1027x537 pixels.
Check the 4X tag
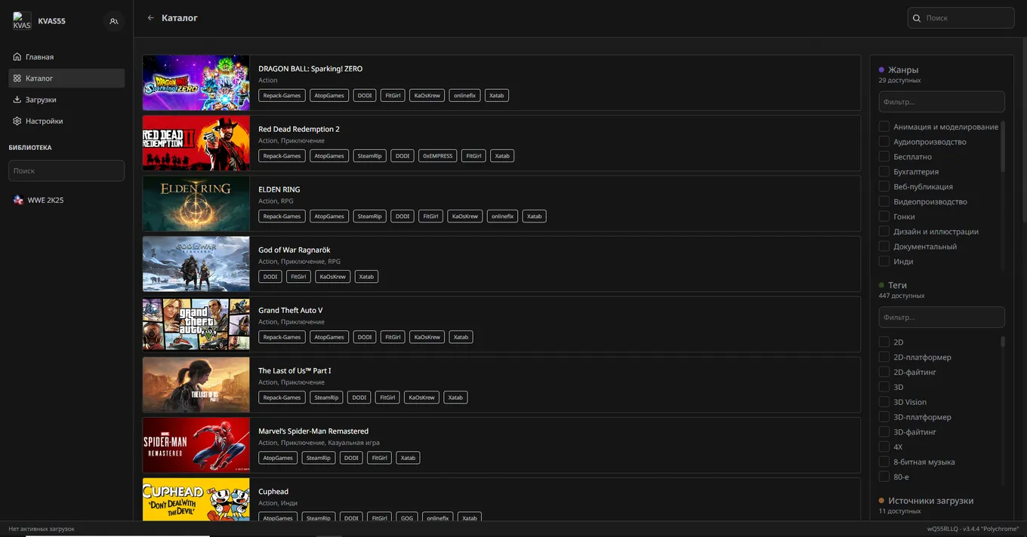pyautogui.click(x=884, y=447)
